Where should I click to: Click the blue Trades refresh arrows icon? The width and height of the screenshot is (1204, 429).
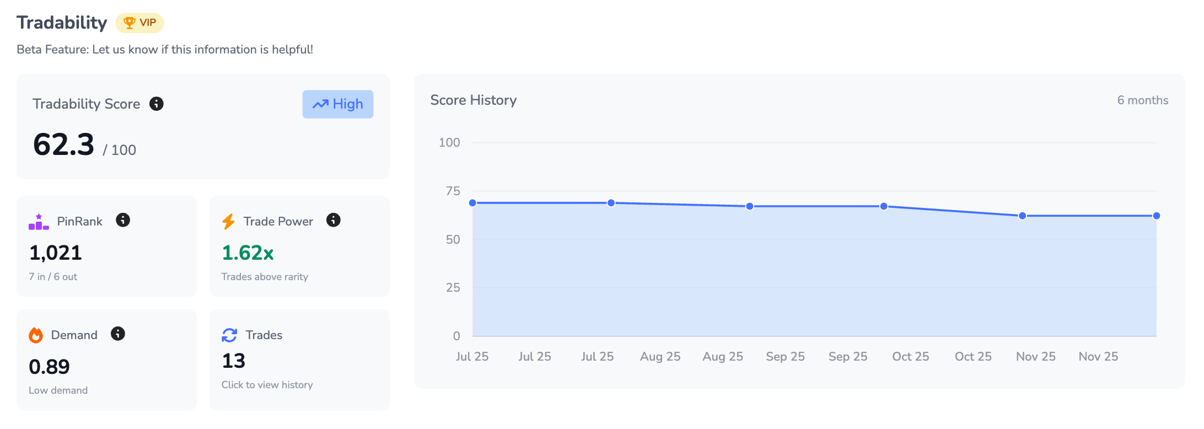tap(229, 335)
